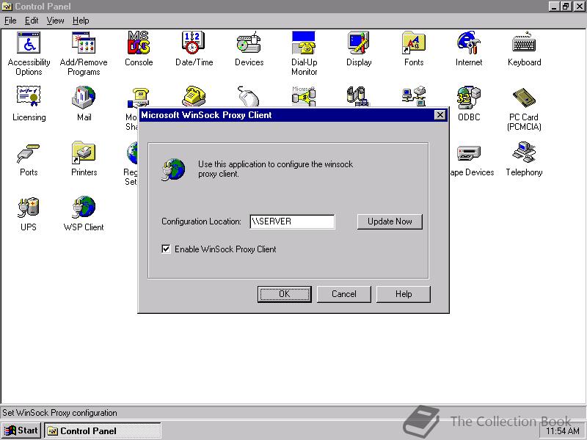Toggle Enable WinSock Proxy Client checkbox
The height and width of the screenshot is (440, 587).
(166, 249)
